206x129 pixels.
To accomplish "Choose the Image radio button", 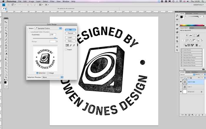I will pyautogui.click(x=48, y=73).
